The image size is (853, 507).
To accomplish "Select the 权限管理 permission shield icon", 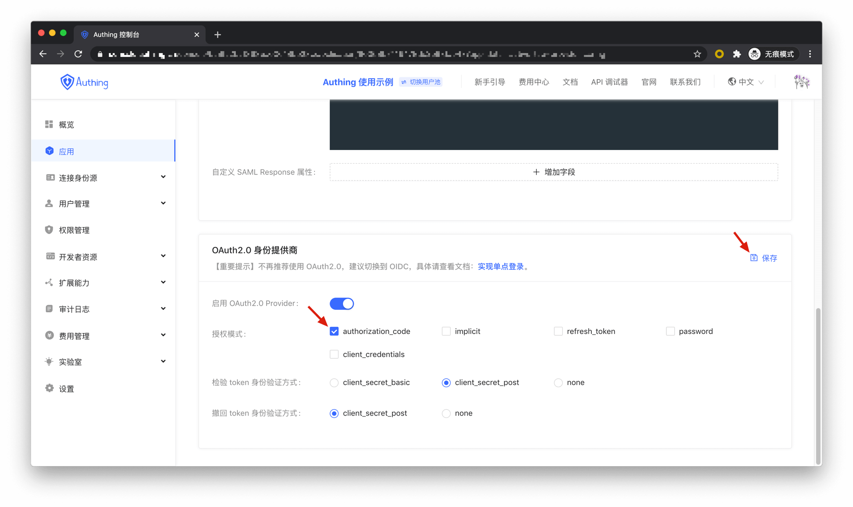I will tap(49, 230).
